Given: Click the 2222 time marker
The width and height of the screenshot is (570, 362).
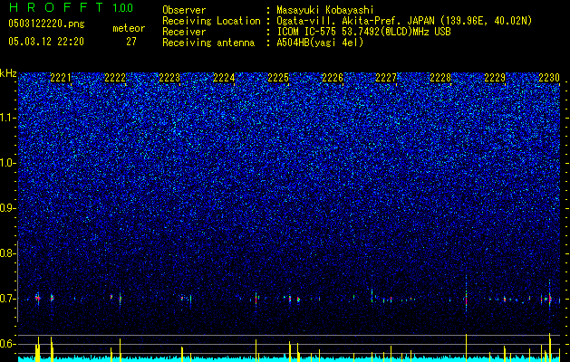Looking at the screenshot, I should [x=115, y=78].
